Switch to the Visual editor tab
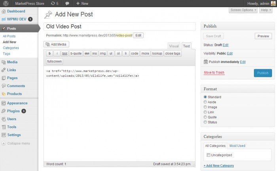 coord(174,46)
